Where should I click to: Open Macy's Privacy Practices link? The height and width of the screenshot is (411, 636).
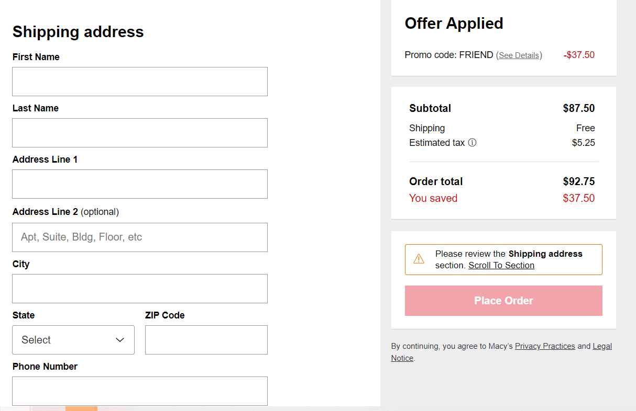[545, 346]
